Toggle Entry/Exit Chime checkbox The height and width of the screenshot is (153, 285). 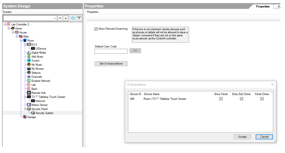pos(241,99)
